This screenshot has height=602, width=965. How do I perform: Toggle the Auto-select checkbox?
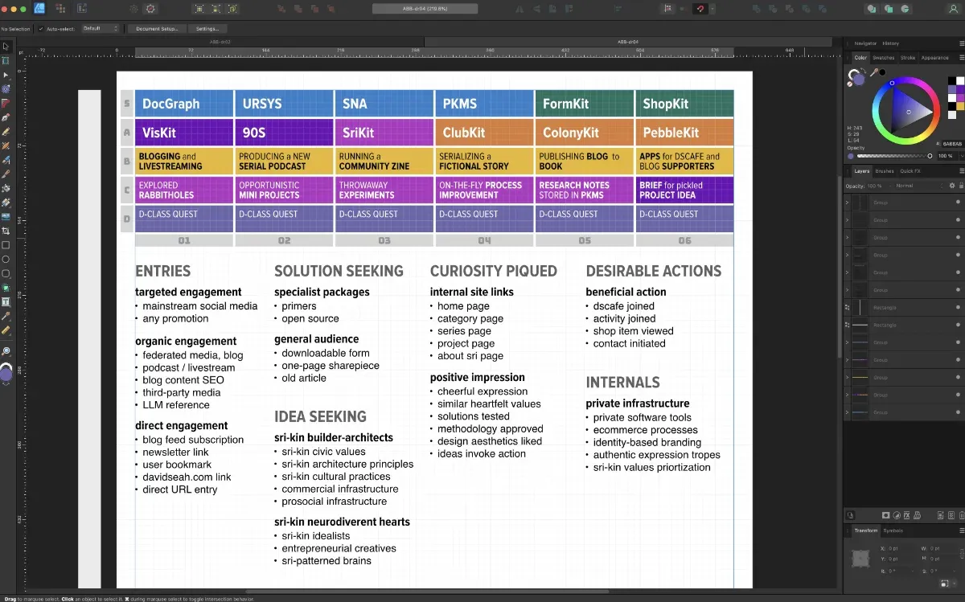[41, 29]
